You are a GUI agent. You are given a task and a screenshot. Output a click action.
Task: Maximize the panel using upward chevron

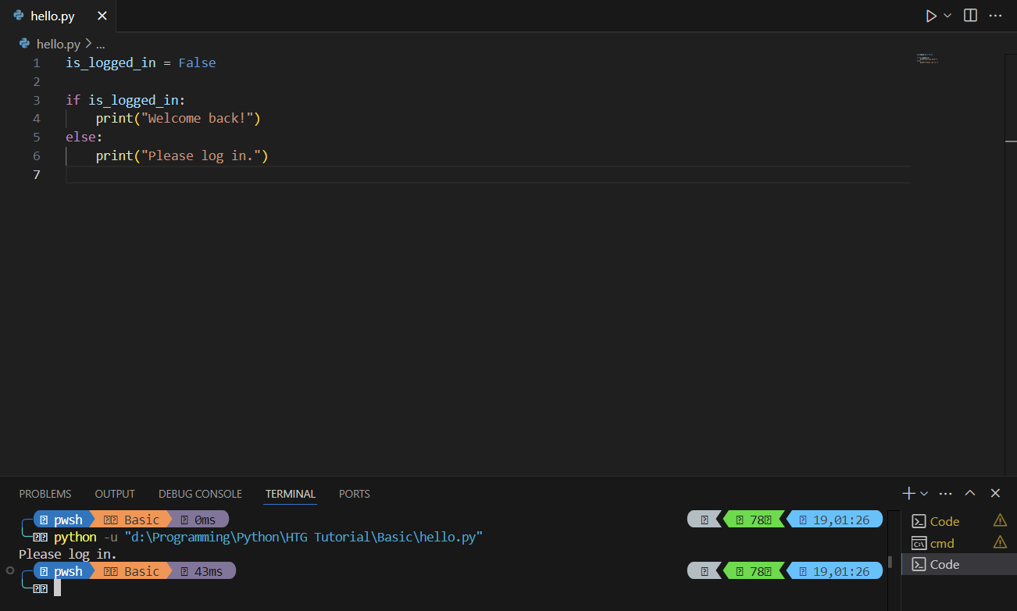point(970,494)
